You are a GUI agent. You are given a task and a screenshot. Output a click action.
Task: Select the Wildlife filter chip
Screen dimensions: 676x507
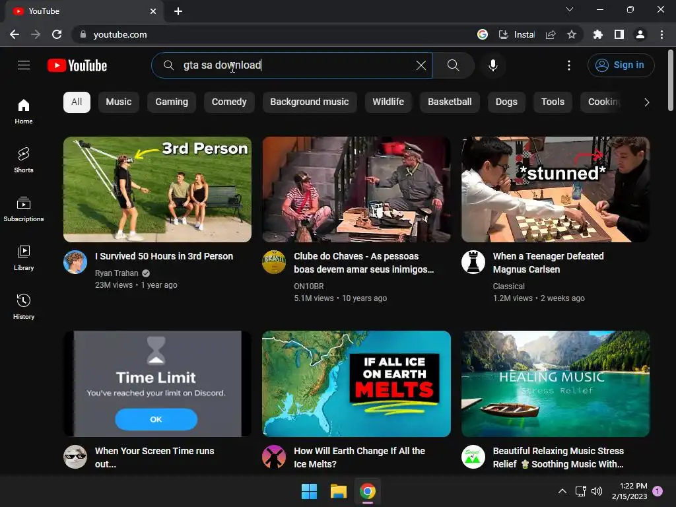click(x=388, y=102)
